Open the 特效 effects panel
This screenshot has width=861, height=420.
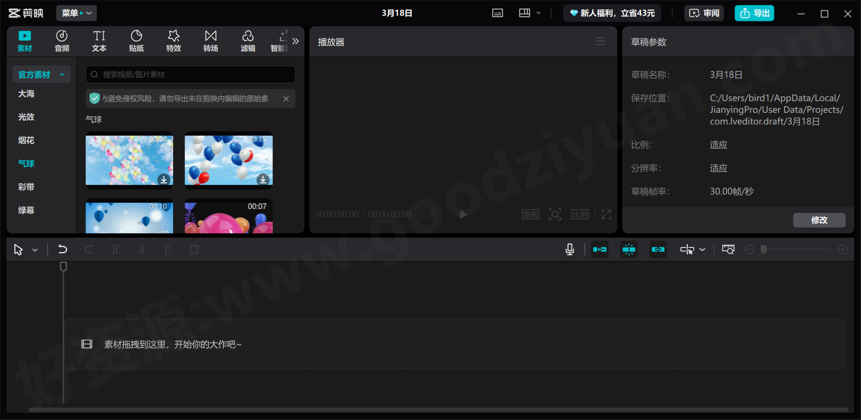174,41
